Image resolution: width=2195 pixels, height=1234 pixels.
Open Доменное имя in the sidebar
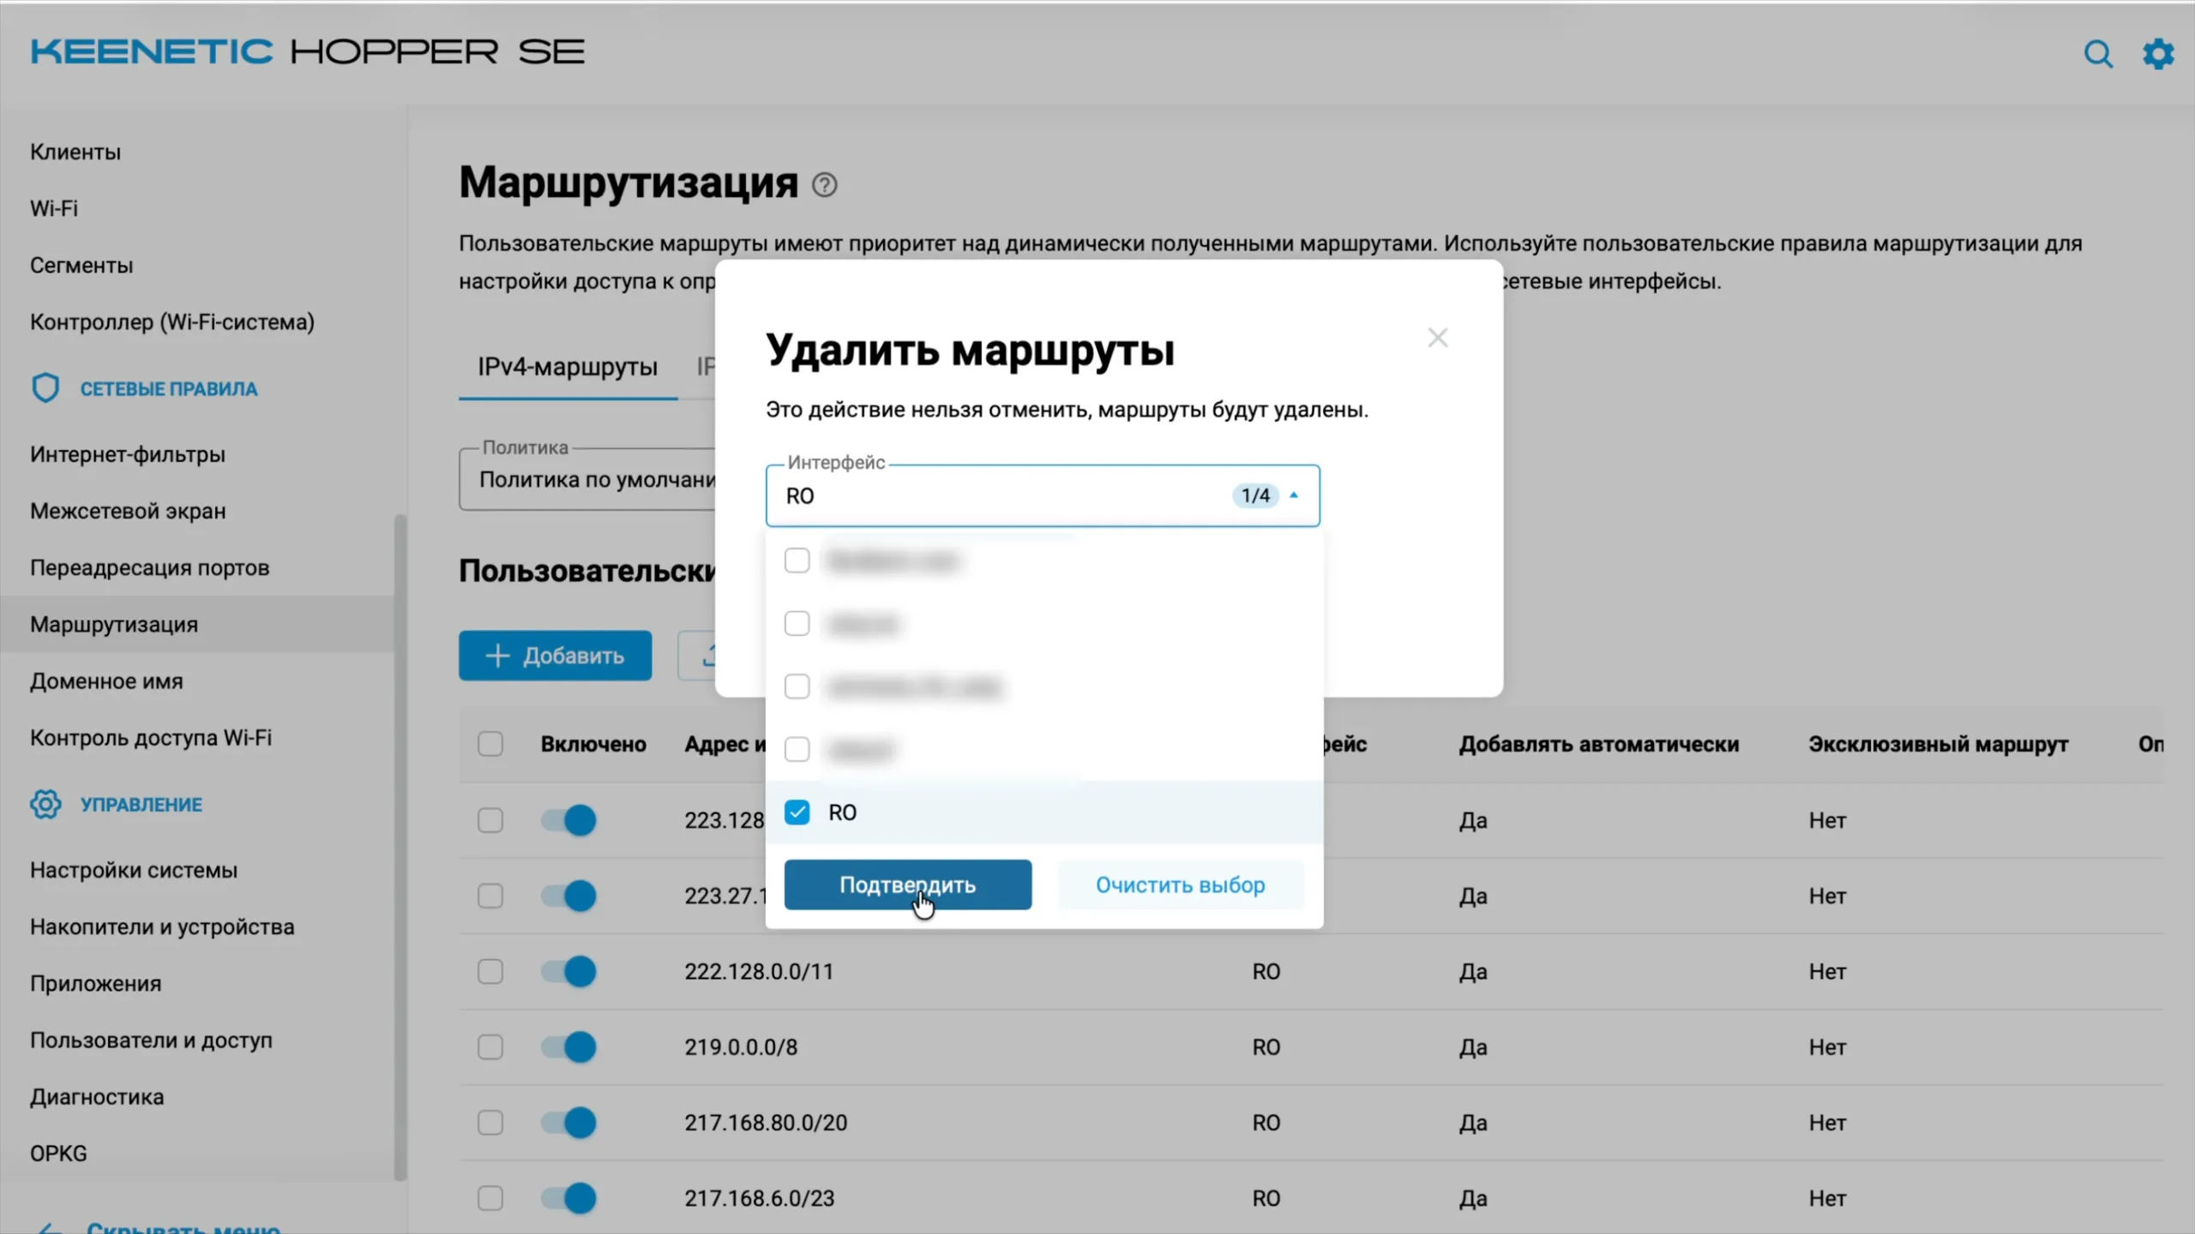point(106,681)
